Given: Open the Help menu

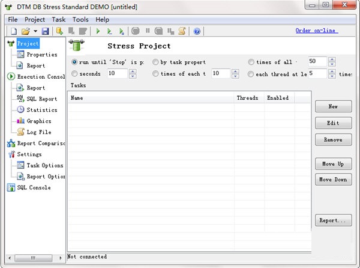Looking at the screenshot, I should pos(102,20).
